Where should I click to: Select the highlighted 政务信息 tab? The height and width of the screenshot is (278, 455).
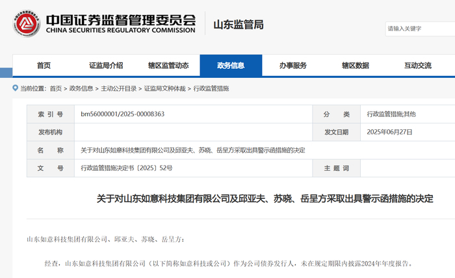coord(231,66)
